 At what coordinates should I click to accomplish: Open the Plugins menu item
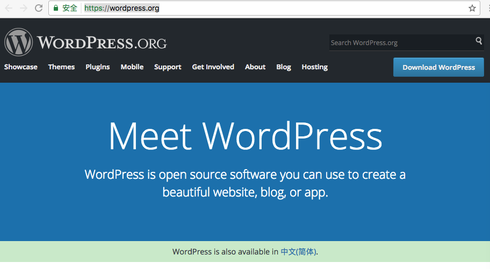point(97,67)
